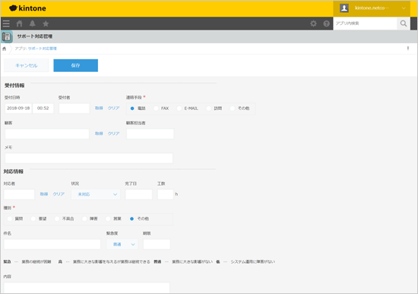The image size is (418, 294).
Task: Open サポート対応管理 breadcrumb link
Action: tap(43, 48)
